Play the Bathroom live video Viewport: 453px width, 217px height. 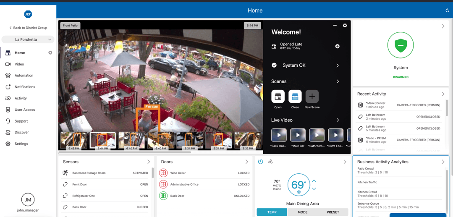pyautogui.click(x=317, y=135)
